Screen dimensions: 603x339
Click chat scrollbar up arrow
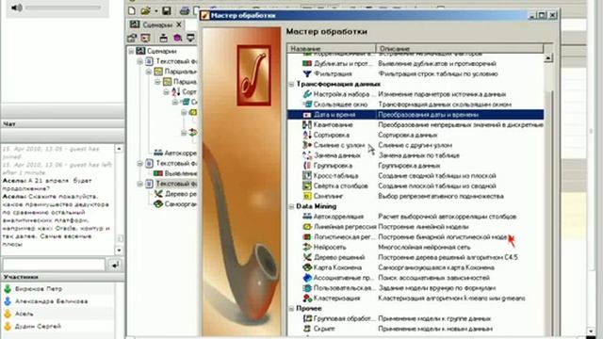pyautogui.click(x=119, y=149)
